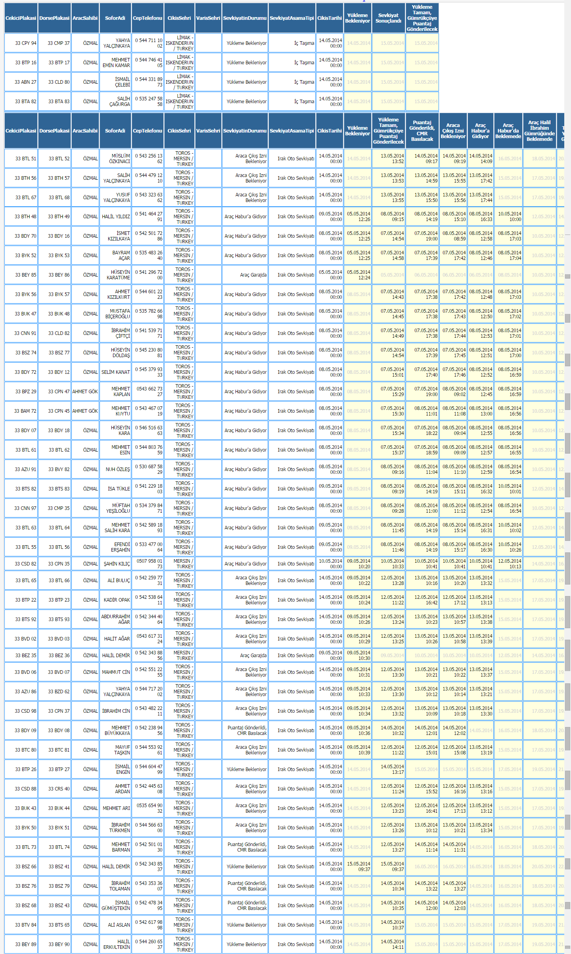Click the "Sevkiyat Sonuçlandı" column header
This screenshot has height=954, width=571.
pyautogui.click(x=389, y=18)
